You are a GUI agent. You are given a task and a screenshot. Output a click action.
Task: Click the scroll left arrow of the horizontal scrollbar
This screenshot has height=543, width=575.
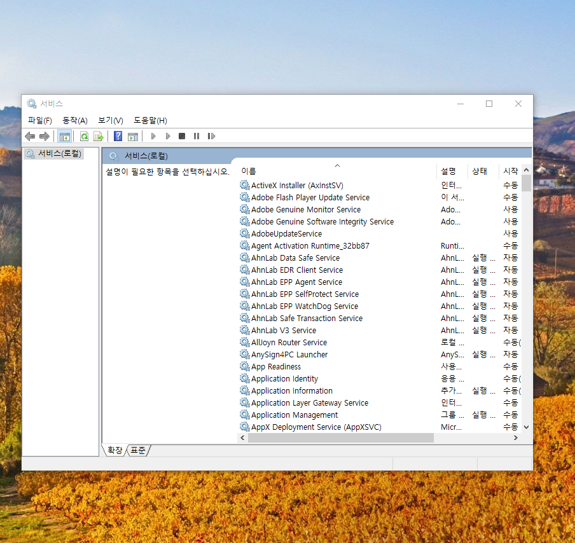coord(242,438)
